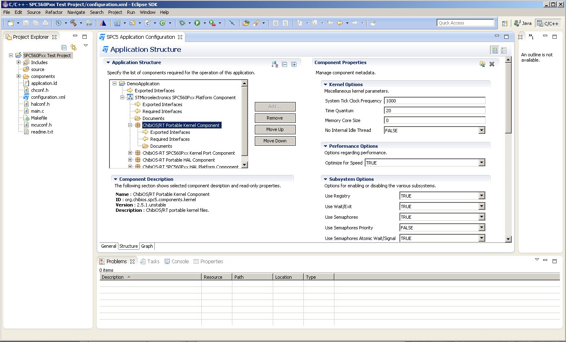Click Collapse All in Project Explorer
The height and width of the screenshot is (342, 566).
(x=64, y=47)
